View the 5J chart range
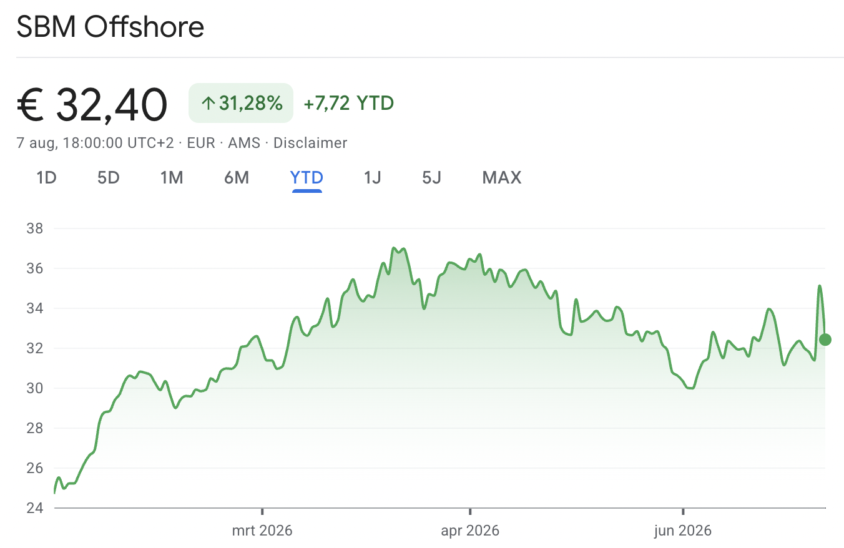This screenshot has height=548, width=844. pos(431,178)
